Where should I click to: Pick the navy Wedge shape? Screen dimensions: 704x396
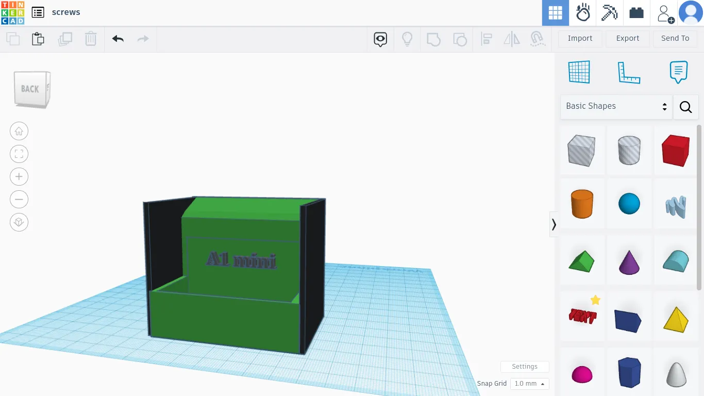click(x=629, y=321)
